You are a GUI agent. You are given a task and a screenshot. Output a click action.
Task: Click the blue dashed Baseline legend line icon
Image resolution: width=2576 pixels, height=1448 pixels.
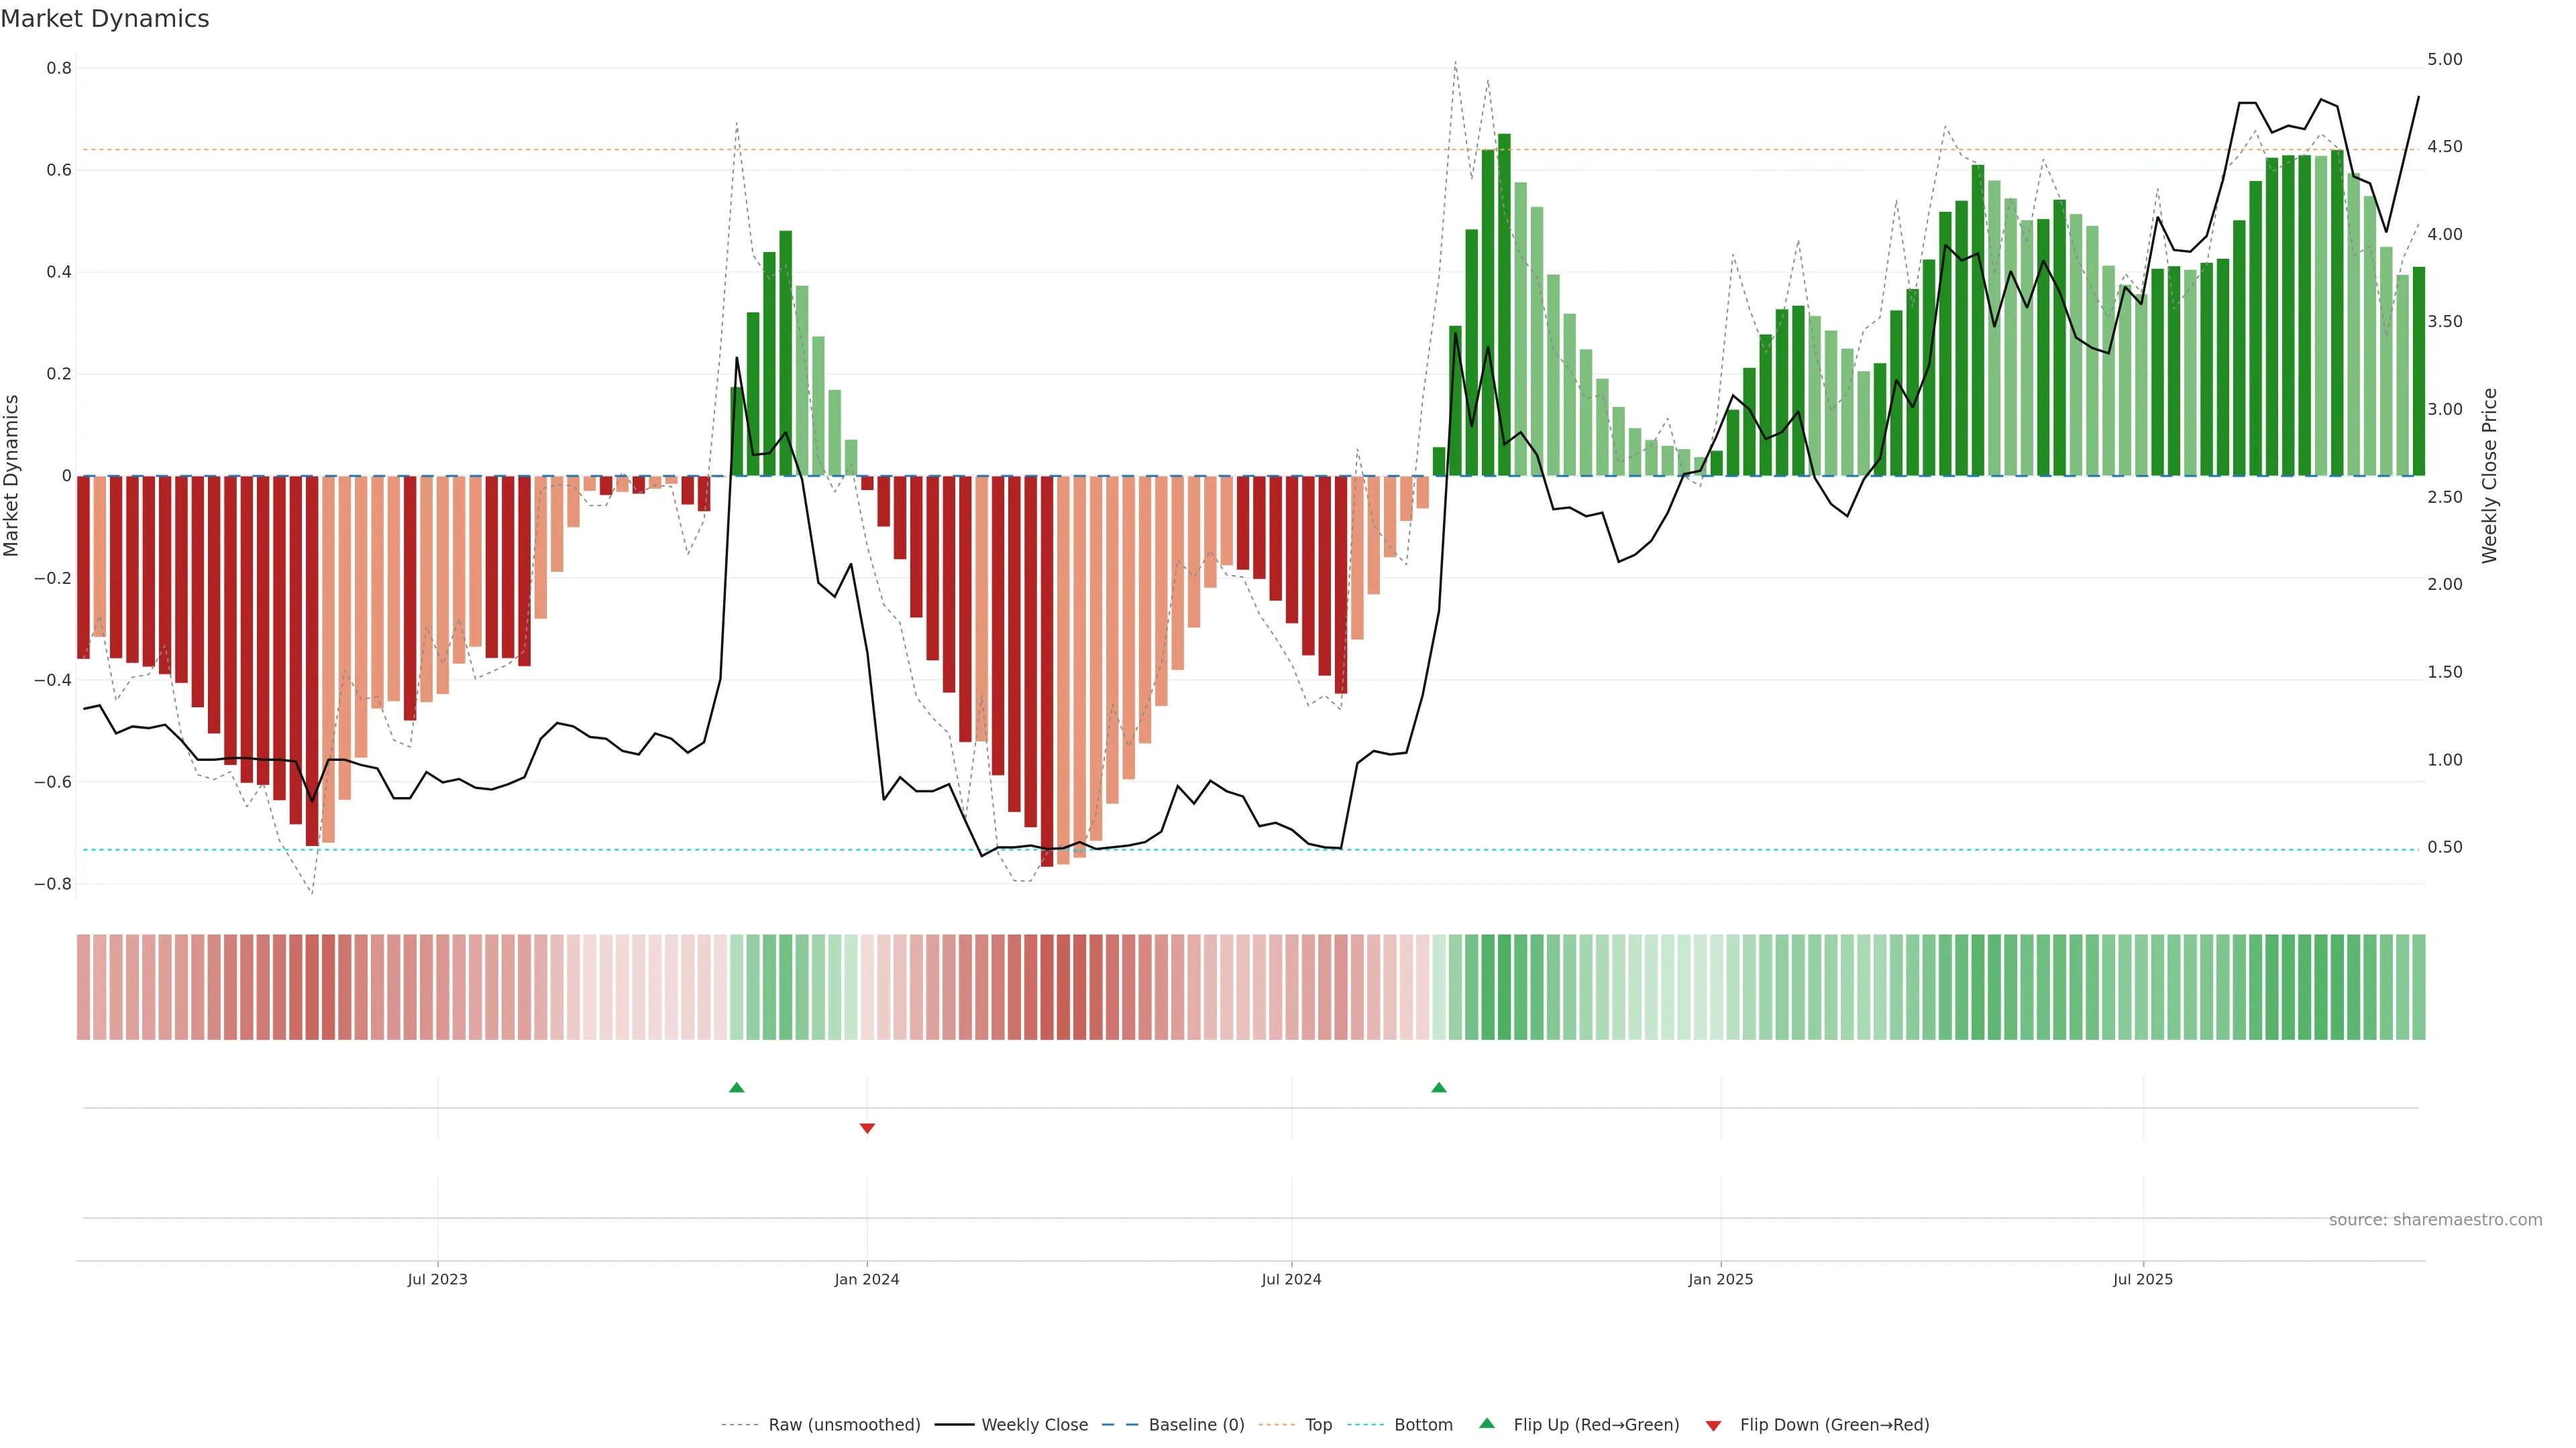1120,1425
